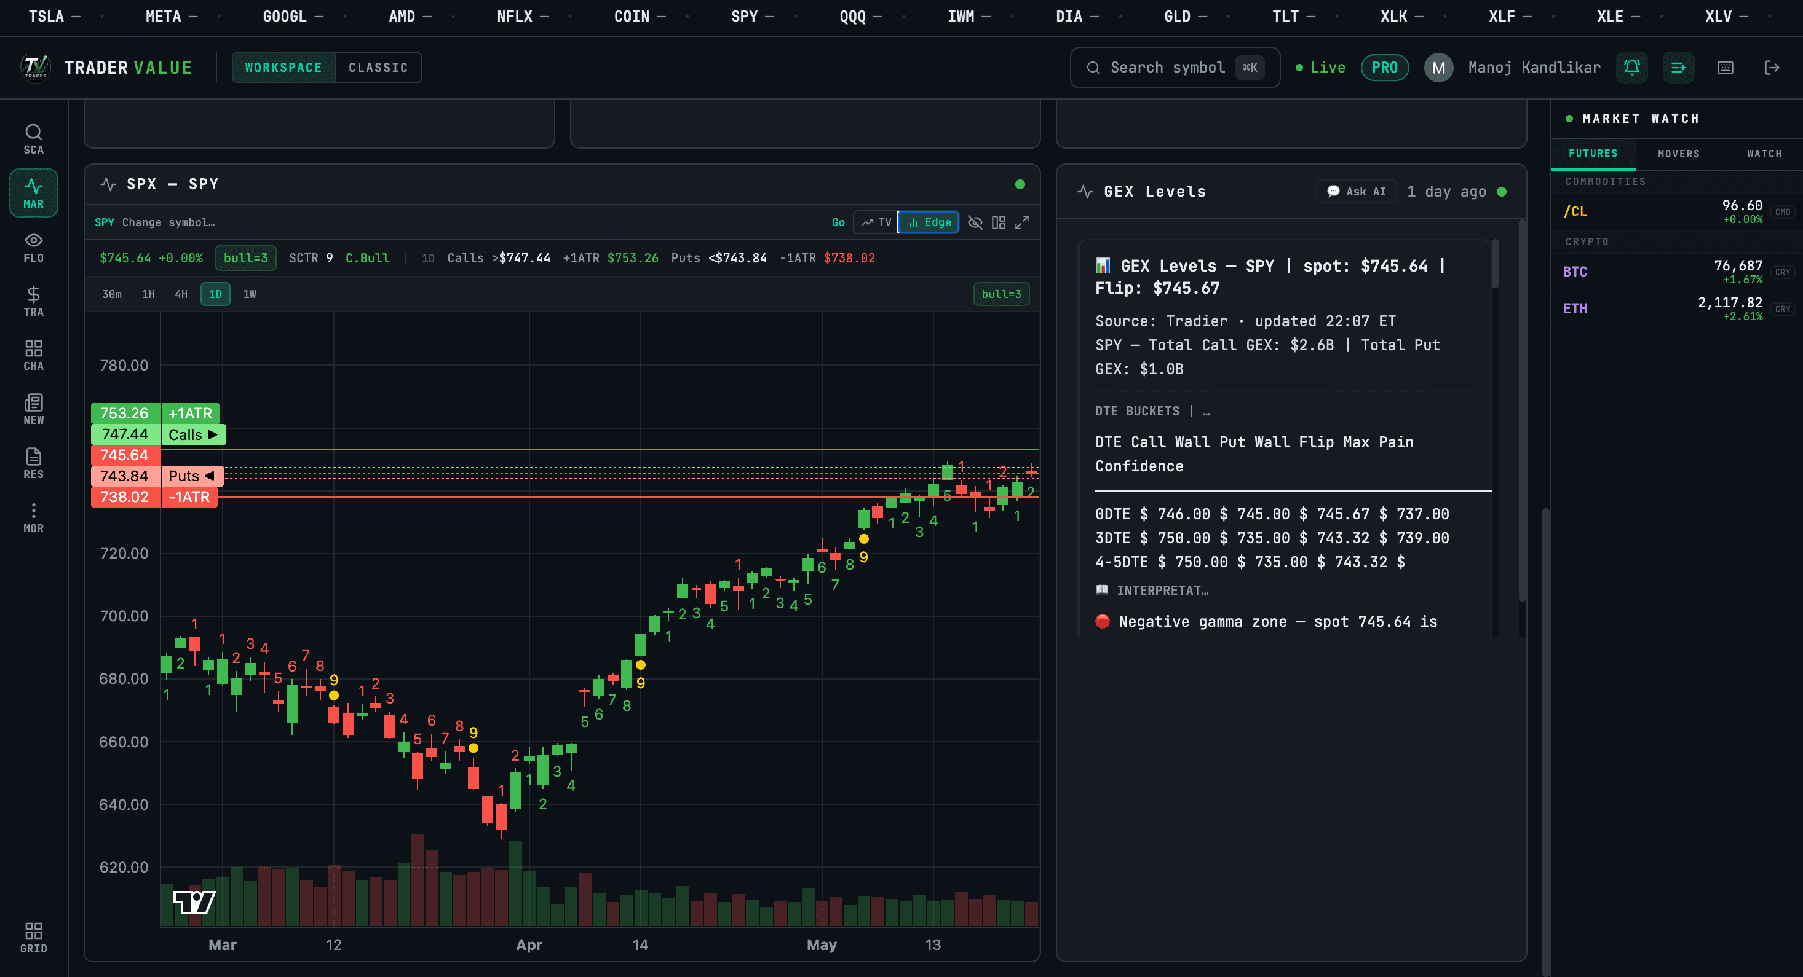Click the Go button
Screen dimensions: 1803x977
[839, 222]
